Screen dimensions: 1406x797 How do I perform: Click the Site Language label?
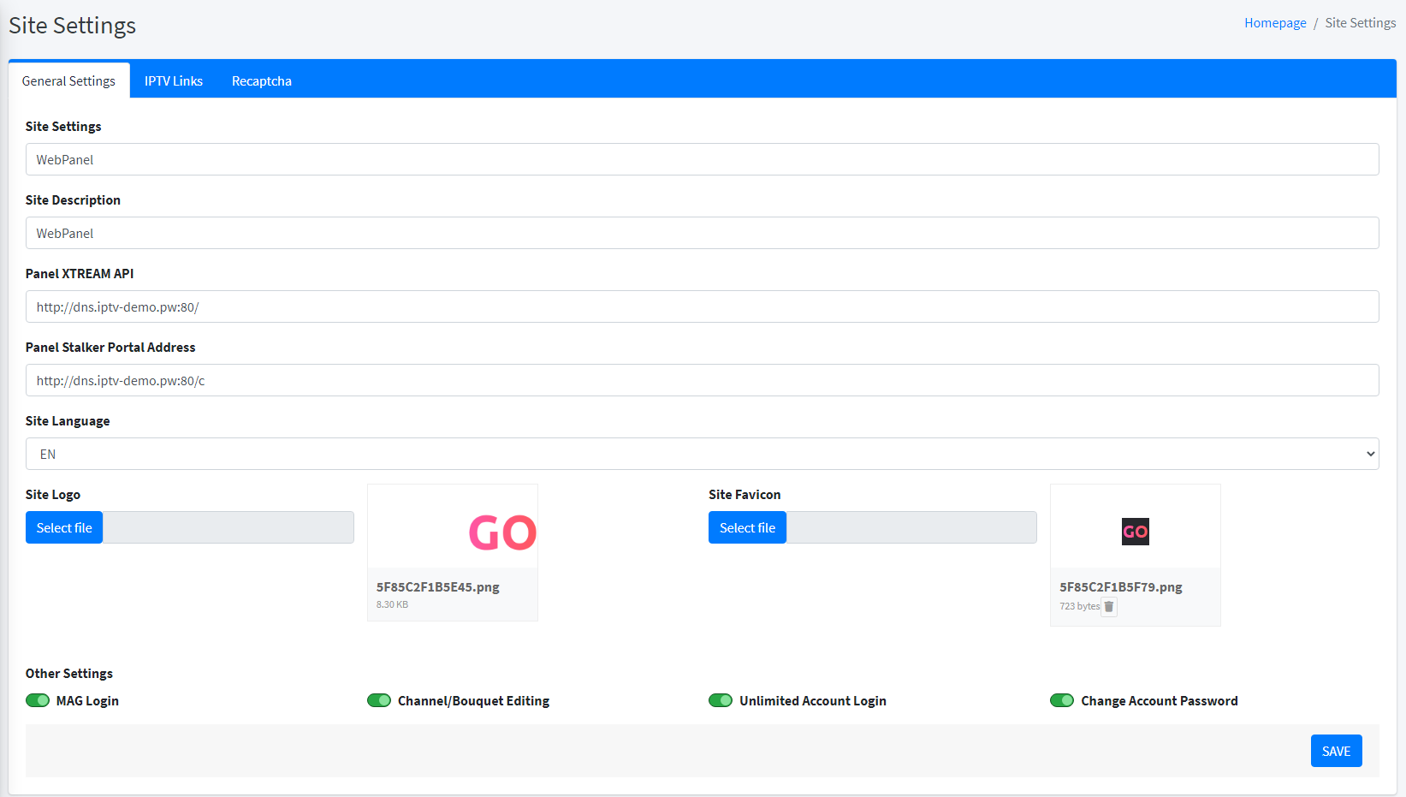68,421
